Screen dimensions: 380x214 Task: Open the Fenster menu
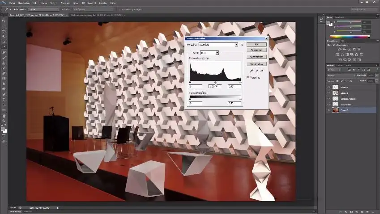coord(103,3)
